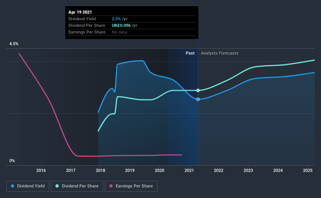Click the tooltip's Earnings Per Share row label
The height and width of the screenshot is (198, 321).
pos(87,32)
